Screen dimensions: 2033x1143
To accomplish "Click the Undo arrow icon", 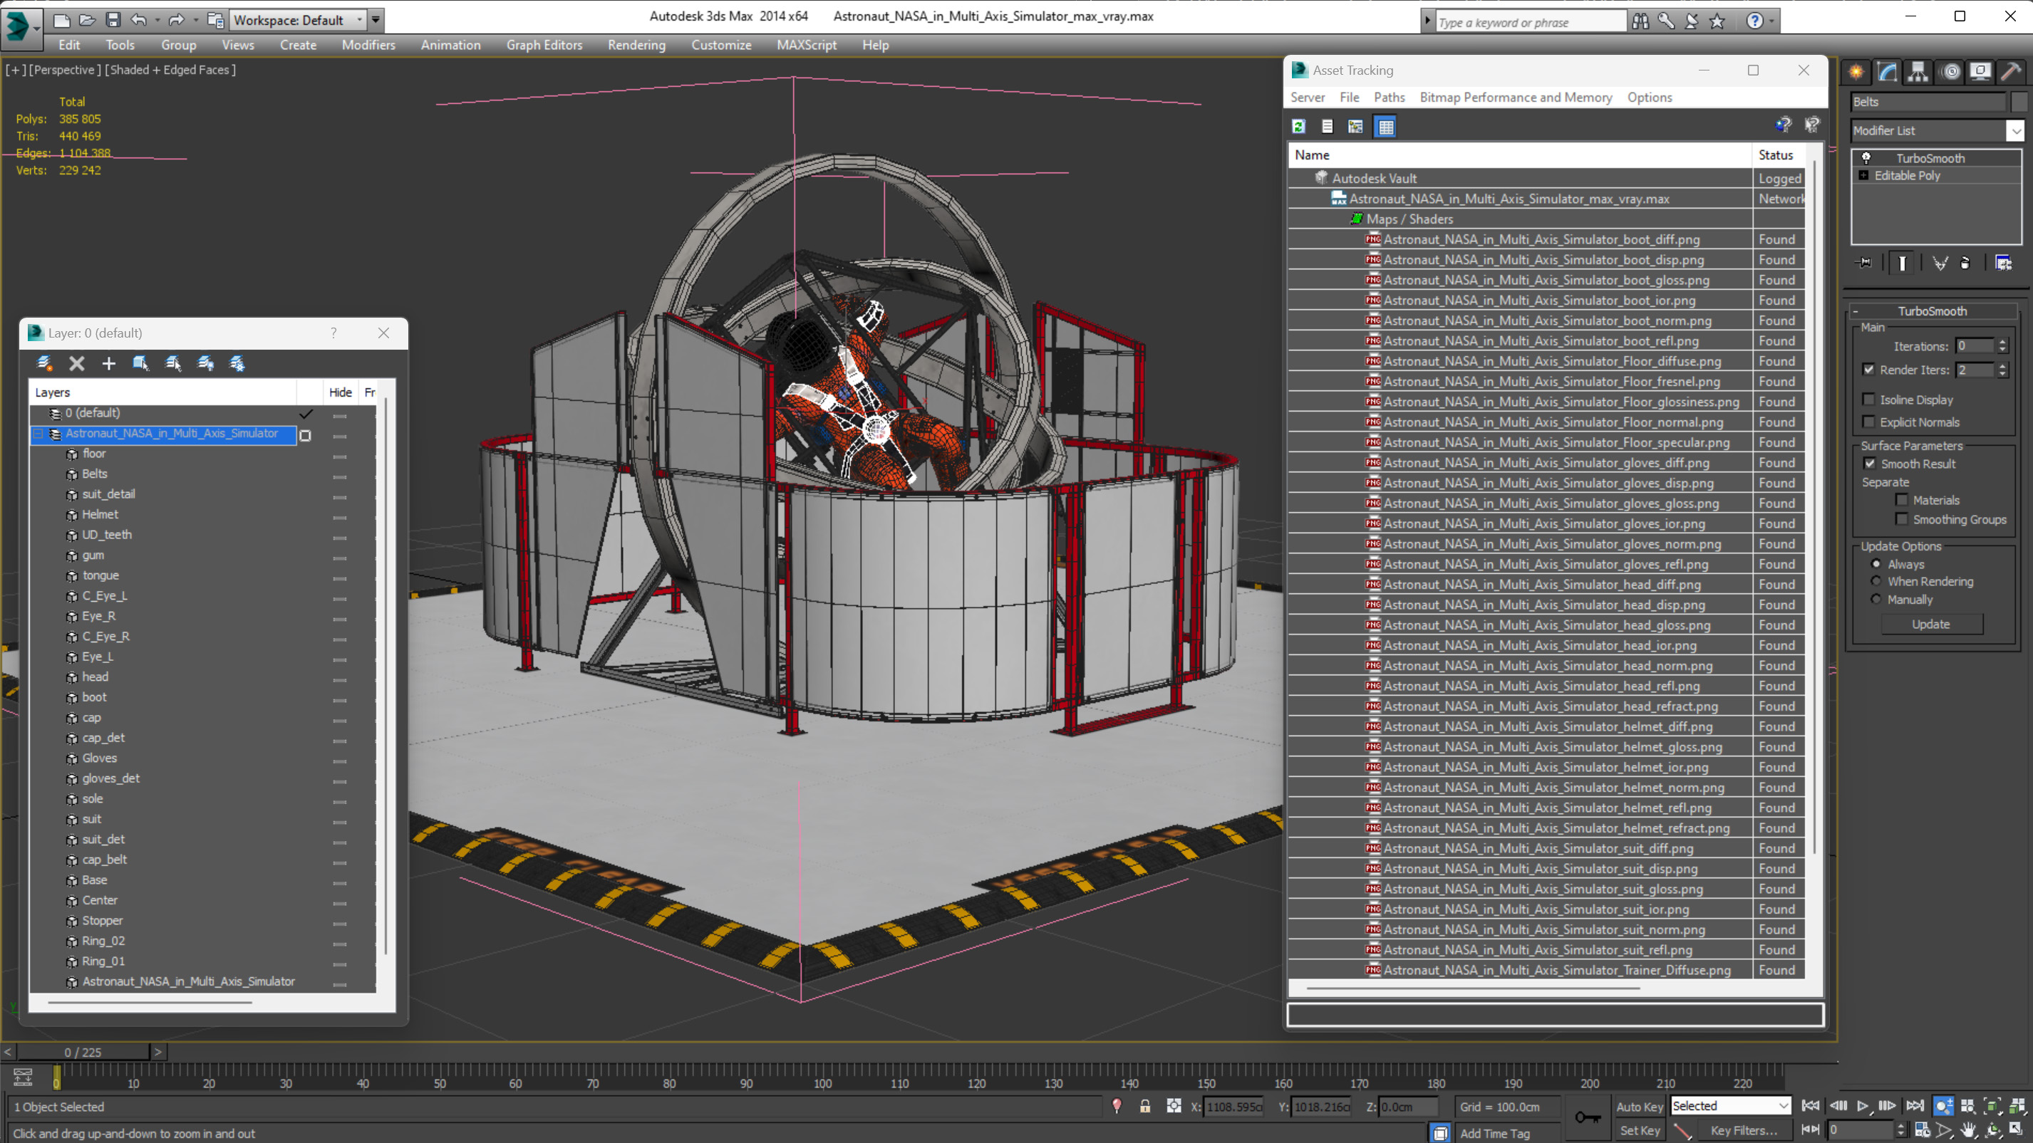I will [139, 20].
